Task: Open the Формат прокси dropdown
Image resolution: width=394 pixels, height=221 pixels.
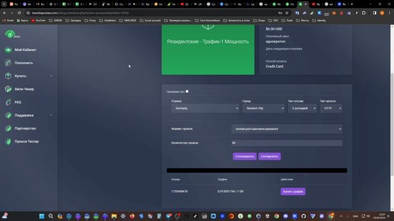Action: [287, 129]
